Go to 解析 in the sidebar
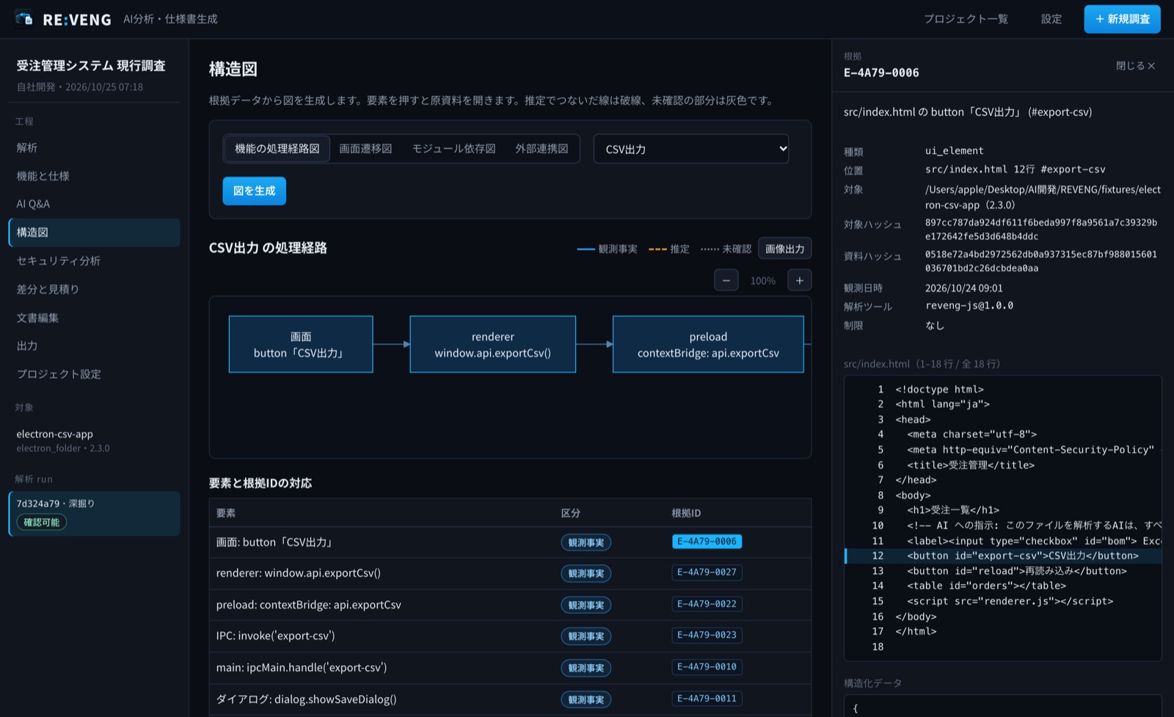The image size is (1174, 717). (94, 148)
